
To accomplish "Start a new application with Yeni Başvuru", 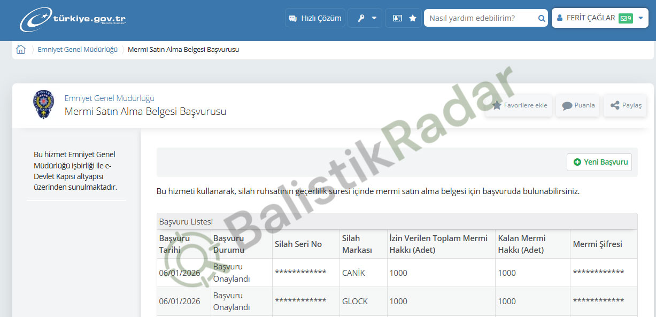I will tap(599, 162).
